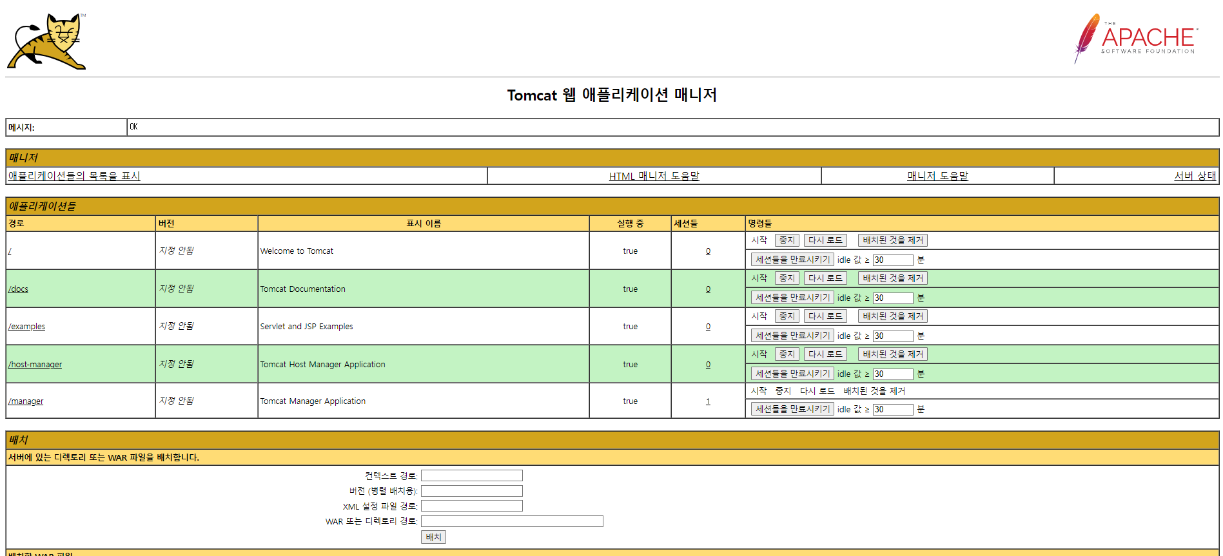Click session count 0 for /docs

pos(708,289)
